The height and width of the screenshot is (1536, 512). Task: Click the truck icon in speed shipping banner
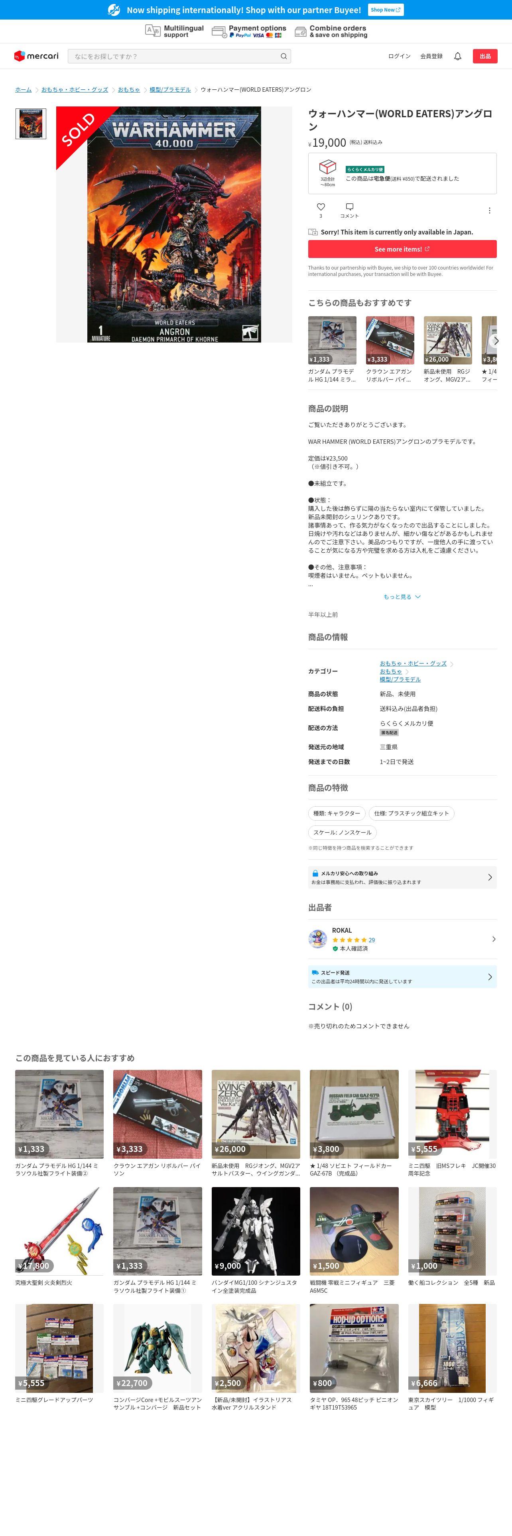click(x=315, y=972)
